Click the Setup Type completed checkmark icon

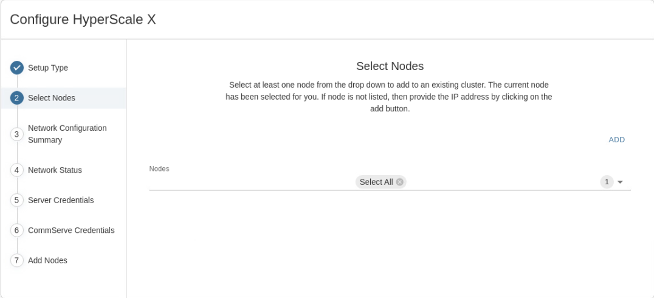click(17, 68)
